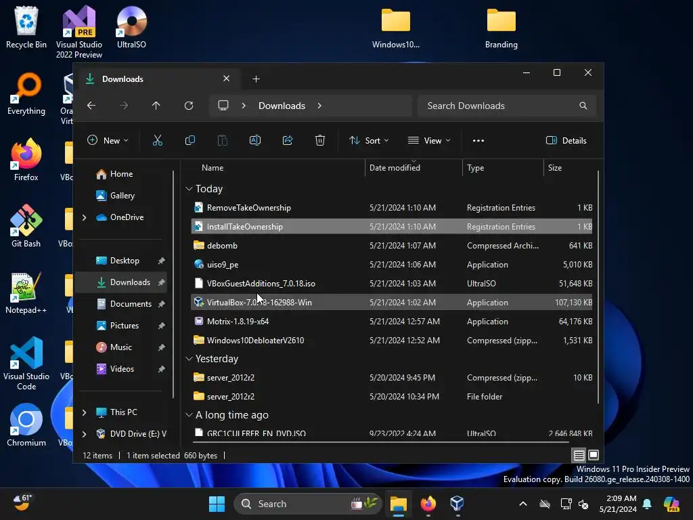Viewport: 693px width, 520px height.
Task: Launch Visual Studio Code desktop shortcut
Action: 26,364
